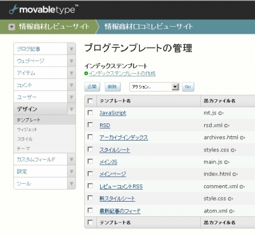255x236 pixels.
Task: Open the アクション dropdown list
Action: [x=154, y=87]
